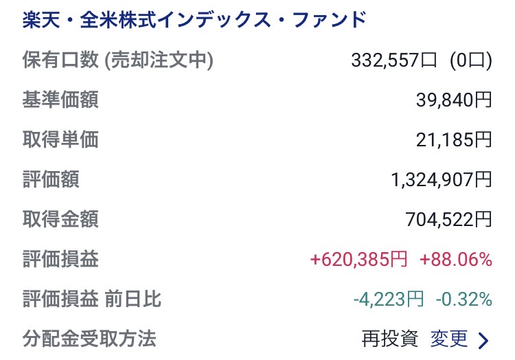Tap the 332,557口 holdings value
This screenshot has height=360, width=515.
(x=393, y=60)
